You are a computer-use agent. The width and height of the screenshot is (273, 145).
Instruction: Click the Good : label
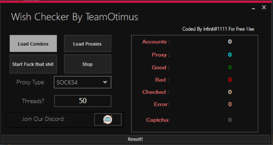point(160,67)
